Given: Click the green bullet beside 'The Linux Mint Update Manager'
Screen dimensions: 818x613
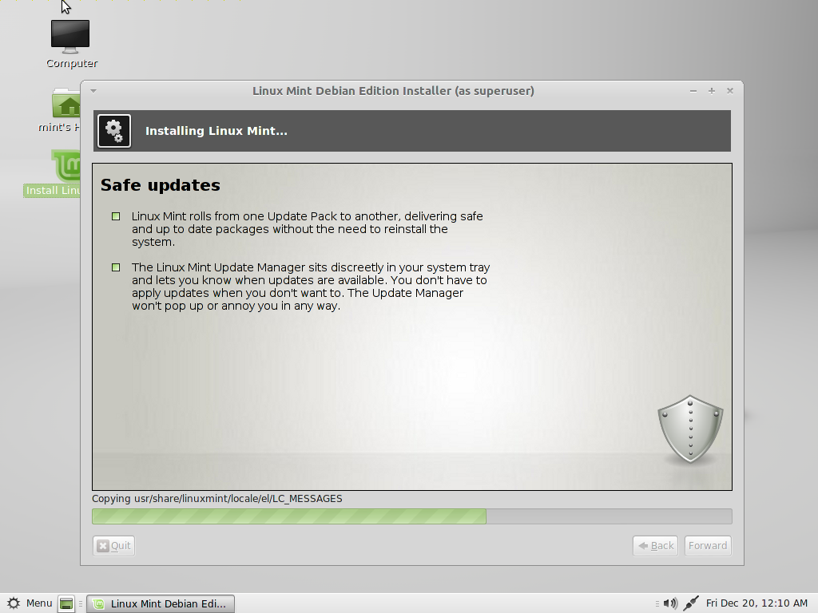Looking at the screenshot, I should point(116,267).
